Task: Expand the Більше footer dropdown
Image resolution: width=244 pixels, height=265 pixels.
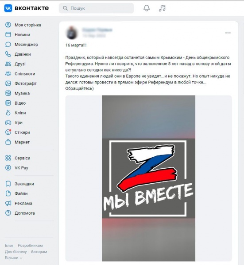Action: (14, 258)
